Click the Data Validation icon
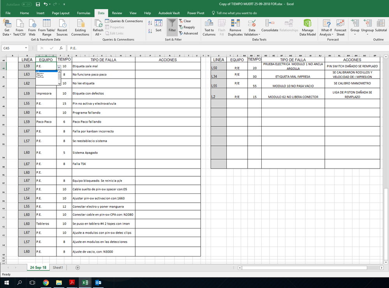This screenshot has height=288, width=389. click(x=252, y=23)
